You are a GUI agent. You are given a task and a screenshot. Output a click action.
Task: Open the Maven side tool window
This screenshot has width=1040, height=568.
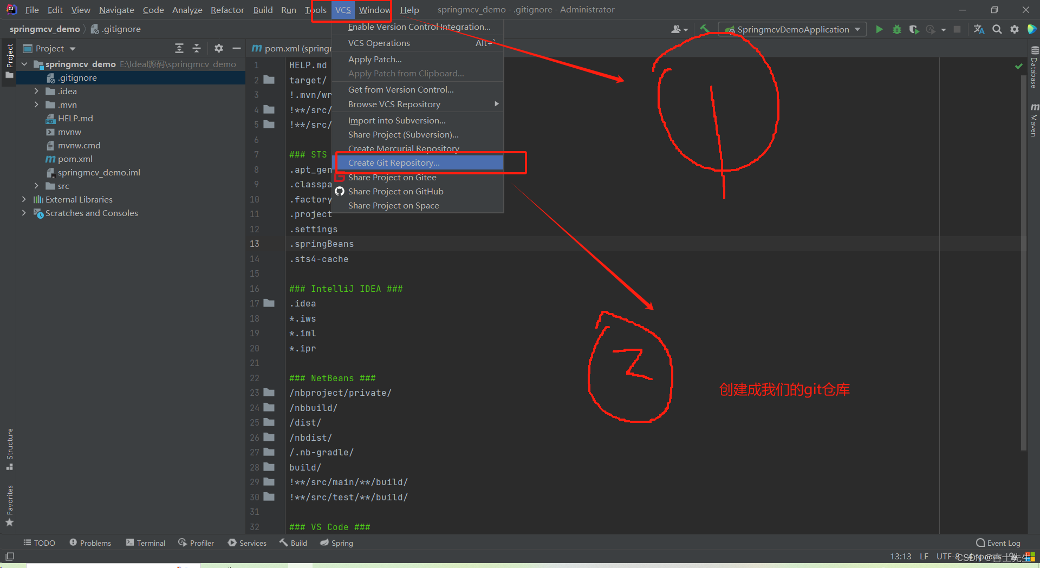point(1034,120)
